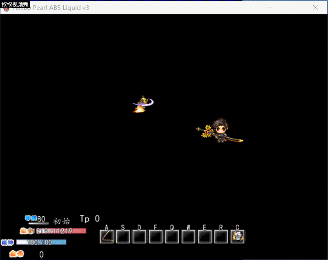Minimize the Pearl ABS Liquid window

tap(269, 7)
